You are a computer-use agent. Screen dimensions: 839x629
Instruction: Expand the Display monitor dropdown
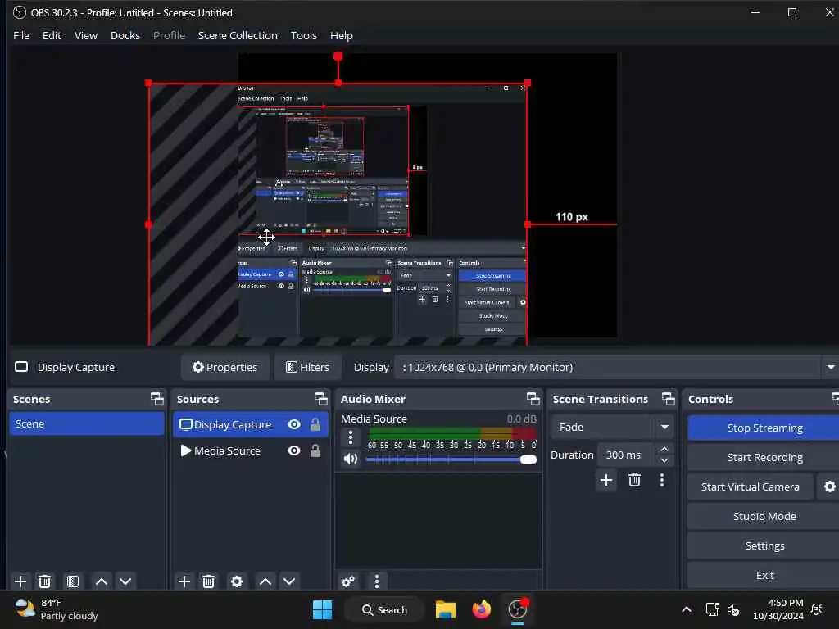click(830, 368)
